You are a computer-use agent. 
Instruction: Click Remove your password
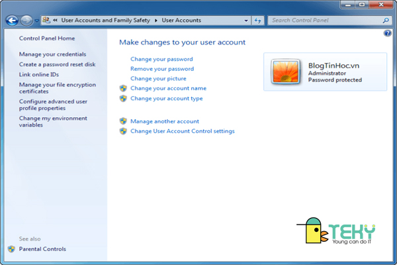162,69
